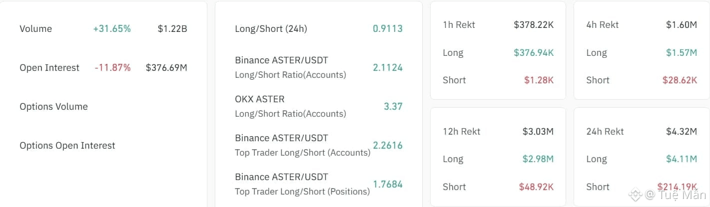Select the OKX ASTER ratio row
Viewport: 710px width, 207px height.
[x=259, y=99]
